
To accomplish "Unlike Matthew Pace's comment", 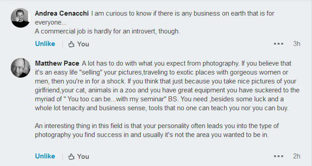I will [x=45, y=156].
